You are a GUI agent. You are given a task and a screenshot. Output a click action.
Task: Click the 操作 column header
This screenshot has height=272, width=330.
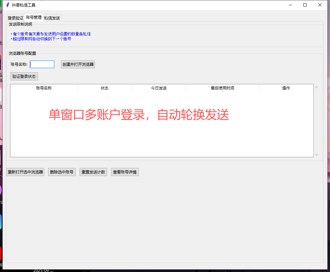(x=286, y=88)
